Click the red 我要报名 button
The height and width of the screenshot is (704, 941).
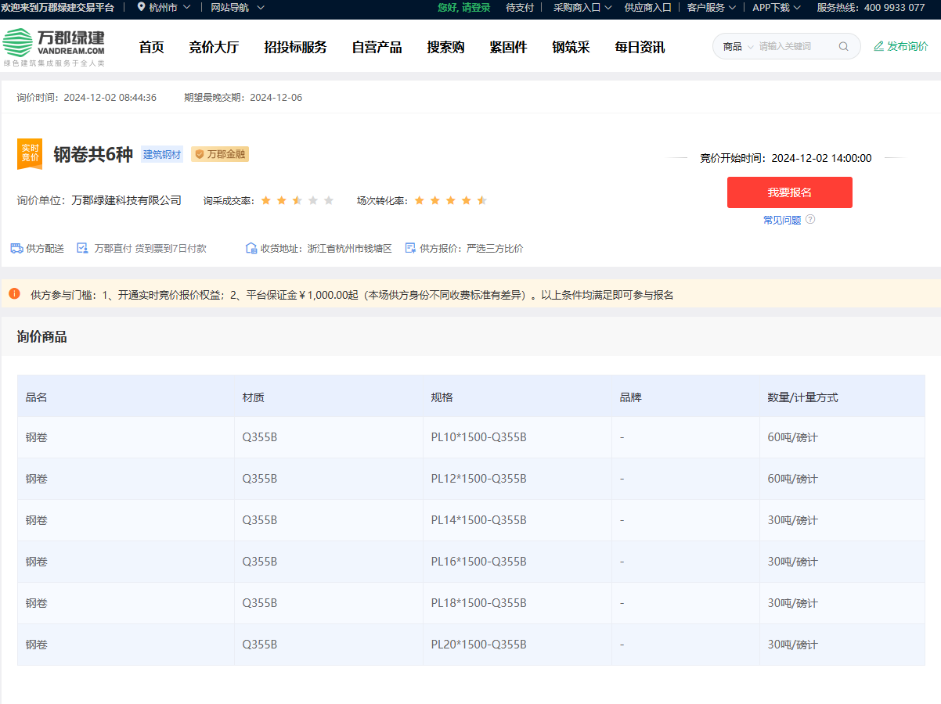pos(789,192)
